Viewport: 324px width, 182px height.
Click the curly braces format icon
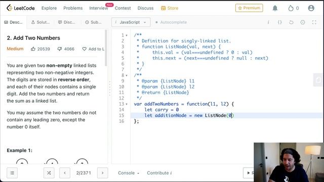(x=279, y=22)
